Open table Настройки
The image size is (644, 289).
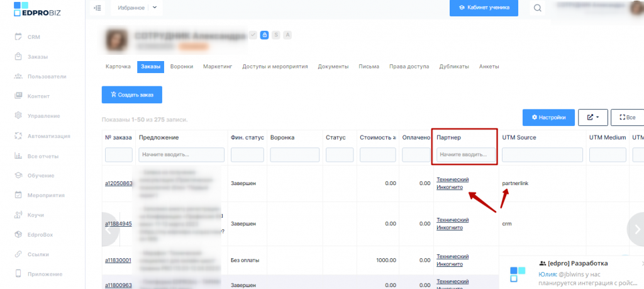pyautogui.click(x=548, y=117)
